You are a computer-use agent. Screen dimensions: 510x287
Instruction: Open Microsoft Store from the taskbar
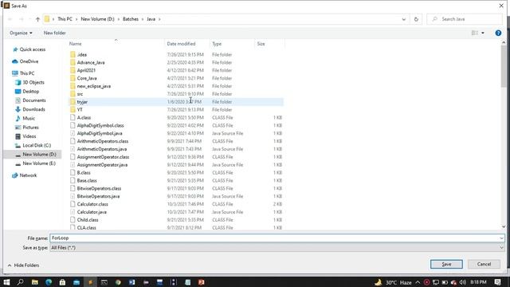pyautogui.click(x=62, y=282)
